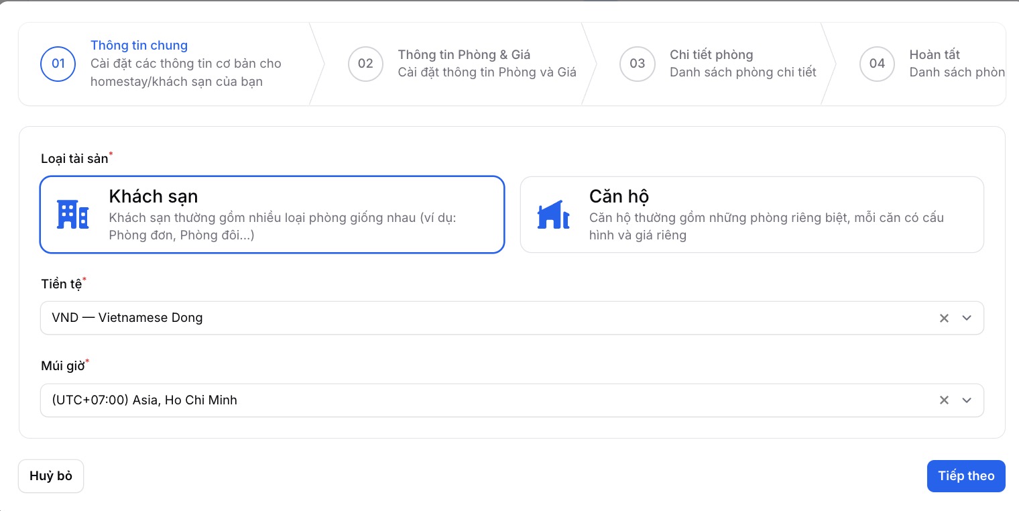Viewport: 1019px width, 511px height.
Task: Expand the Tiền tệ dropdown chevron
Action: coord(967,318)
